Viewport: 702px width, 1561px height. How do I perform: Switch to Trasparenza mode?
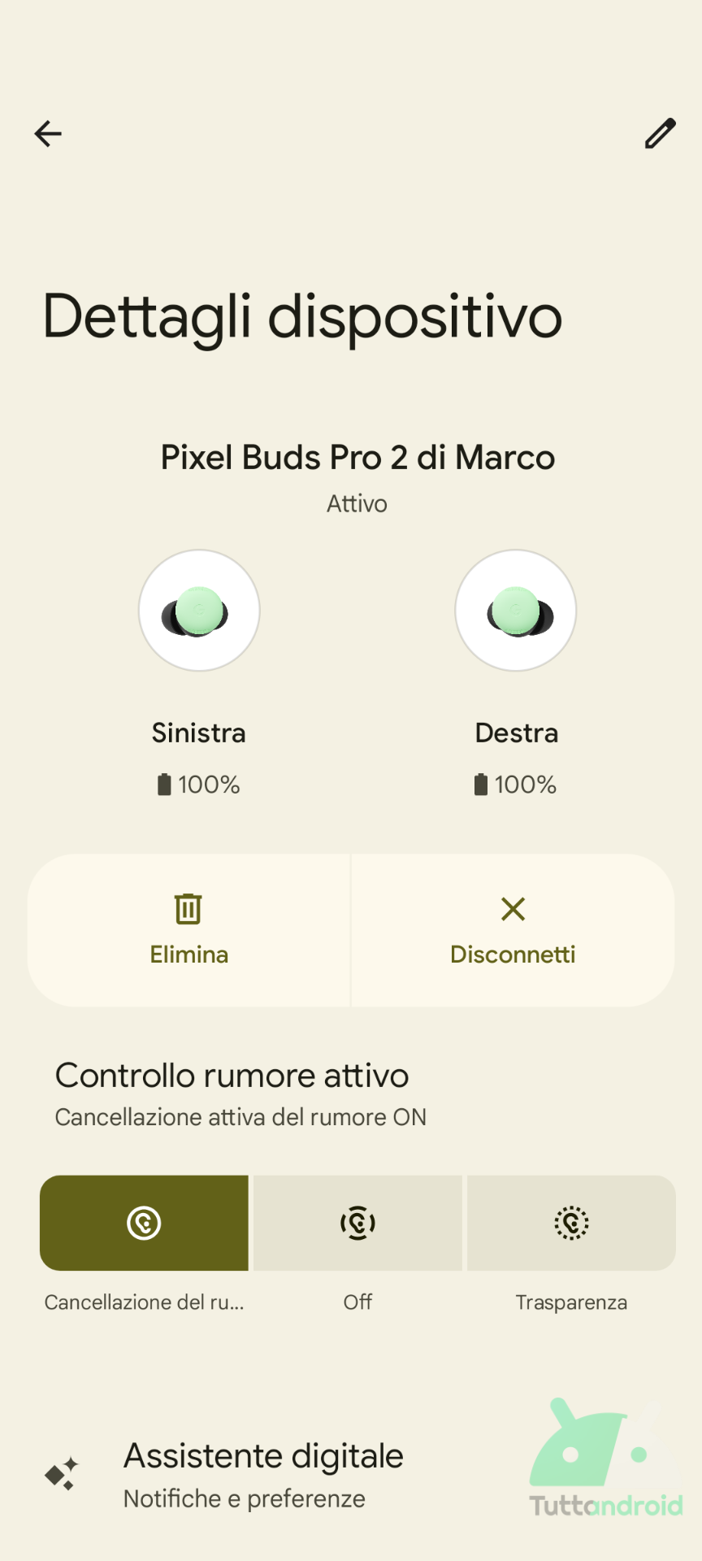click(x=571, y=1223)
